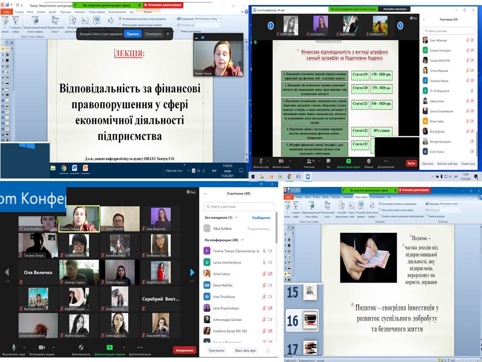Open Произвольный показ dropdown in top-left ribbon
This screenshot has width=482, height=362.
pyautogui.click(x=55, y=25)
